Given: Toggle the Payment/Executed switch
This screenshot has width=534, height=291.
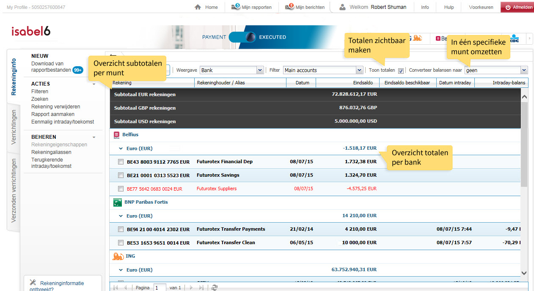Looking at the screenshot, I should (x=242, y=37).
